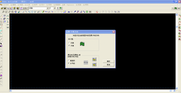Select the Circle drawing tool
Screen dimensions: 181x93
[1, 22]
